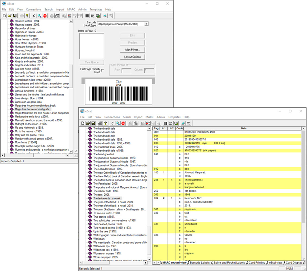Click the Save icon in front window toolbar

(x=93, y=123)
